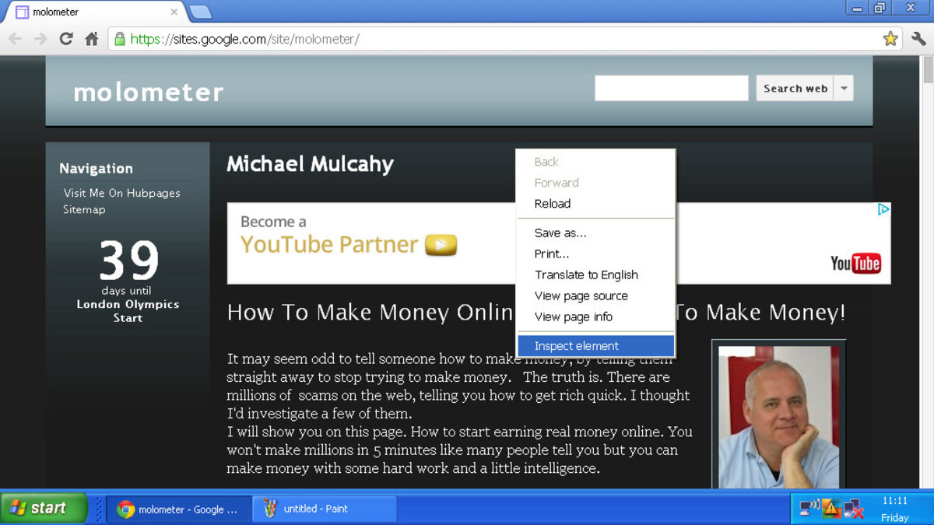Switch to molometer Google window via taskbar
Image resolution: width=934 pixels, height=525 pixels.
[x=177, y=508]
